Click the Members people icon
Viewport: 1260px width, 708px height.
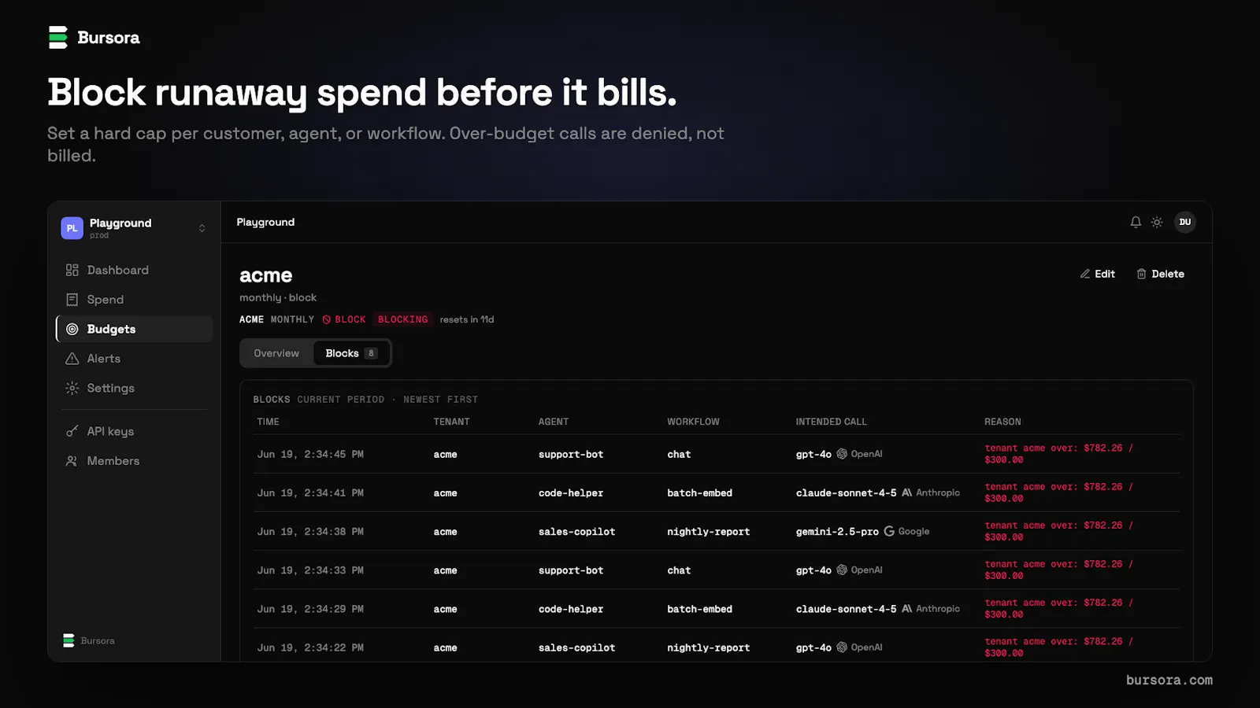pos(72,461)
